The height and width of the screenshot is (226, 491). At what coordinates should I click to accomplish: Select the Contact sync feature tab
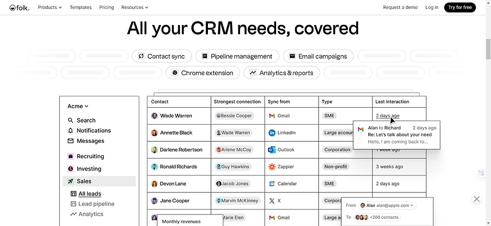tap(161, 56)
